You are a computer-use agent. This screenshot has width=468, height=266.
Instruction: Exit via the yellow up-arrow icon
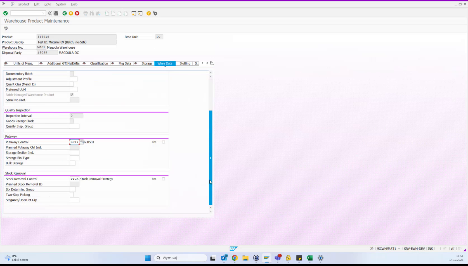(71, 13)
